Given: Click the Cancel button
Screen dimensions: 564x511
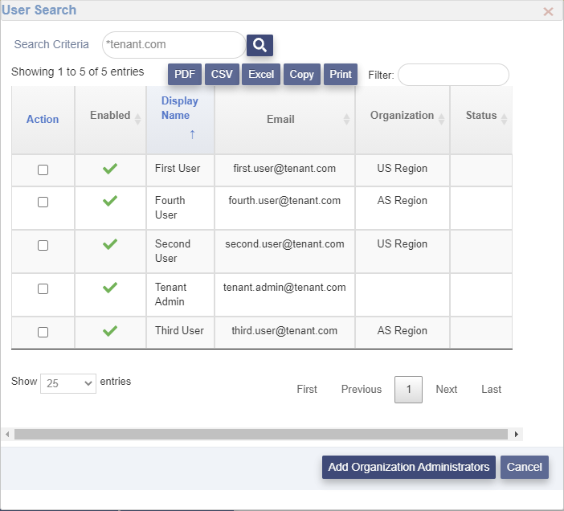Looking at the screenshot, I should (524, 467).
